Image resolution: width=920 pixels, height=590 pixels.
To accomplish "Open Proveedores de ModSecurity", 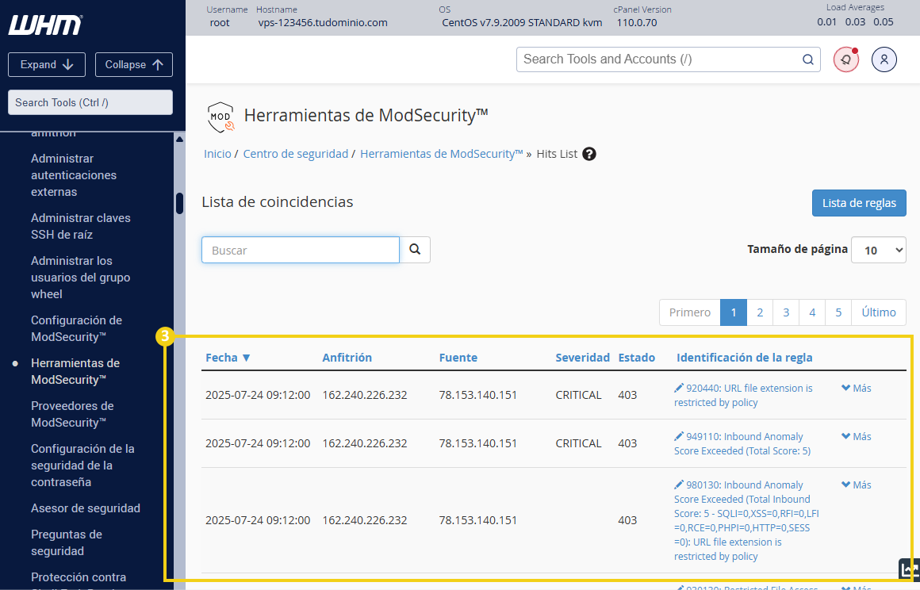I will [72, 414].
